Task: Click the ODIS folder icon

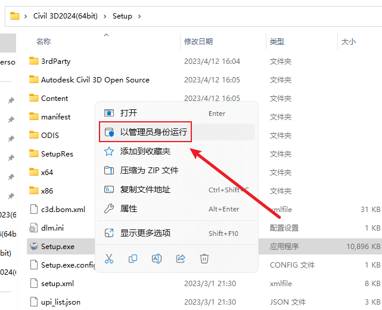Action: pos(33,135)
